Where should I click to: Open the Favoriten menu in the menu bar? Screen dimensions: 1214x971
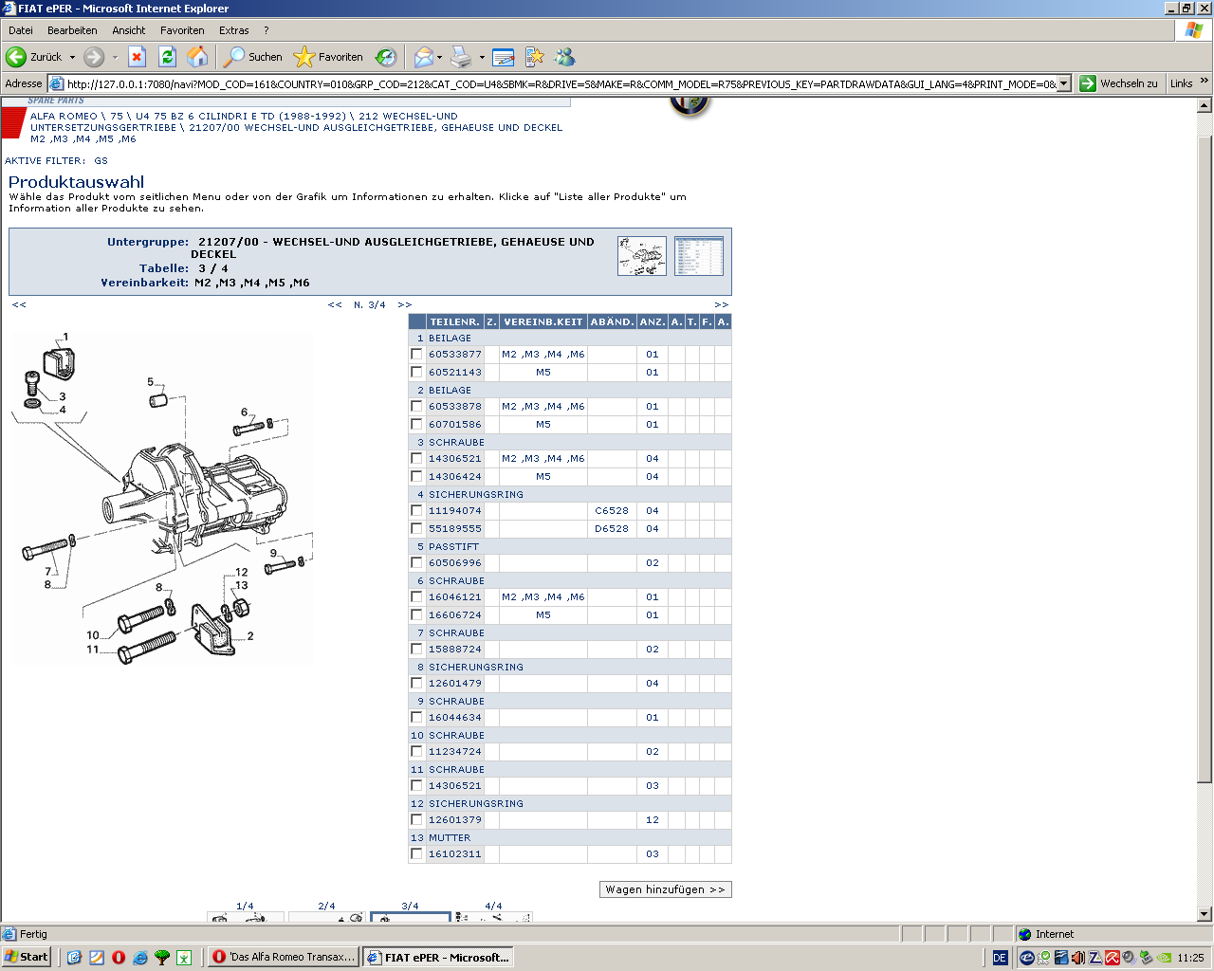(x=182, y=30)
